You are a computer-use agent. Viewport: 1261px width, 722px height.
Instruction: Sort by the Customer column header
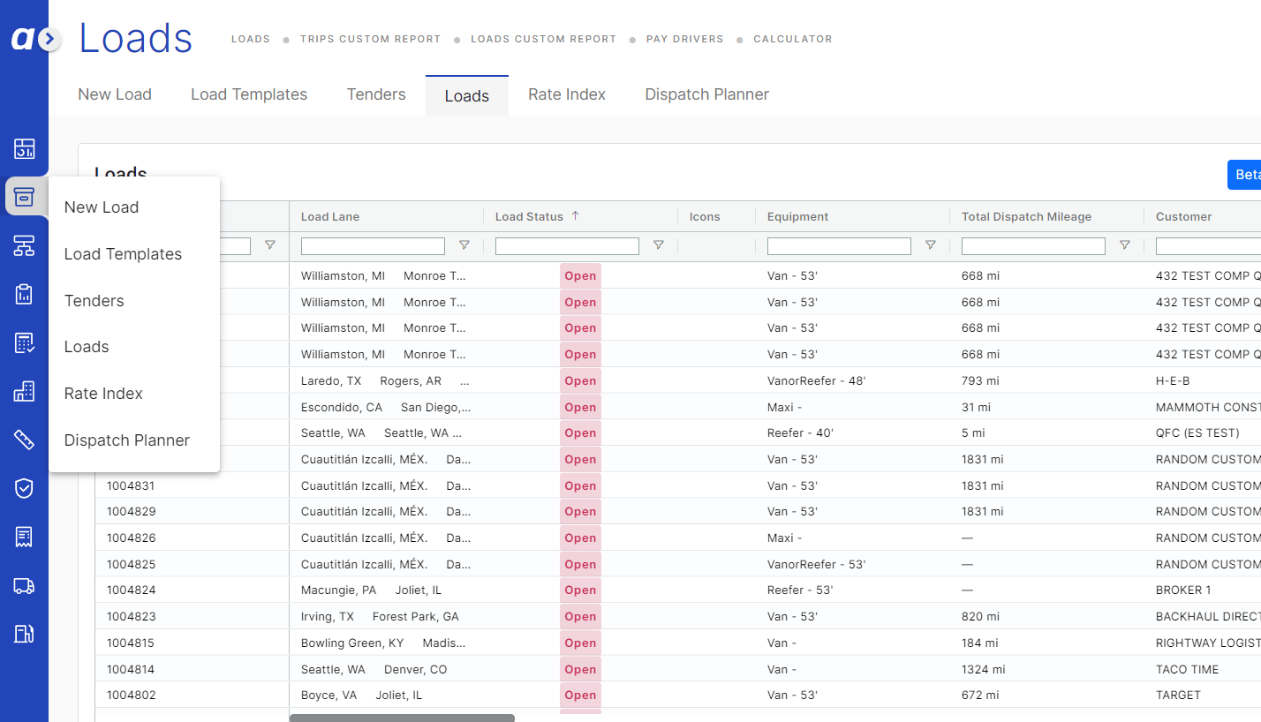[1183, 216]
